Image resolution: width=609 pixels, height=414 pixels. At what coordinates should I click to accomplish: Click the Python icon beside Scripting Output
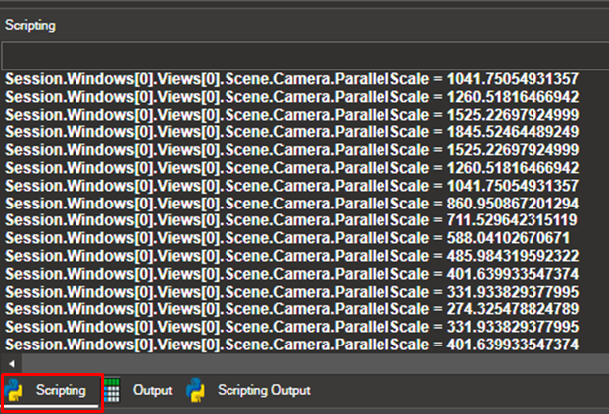click(196, 390)
